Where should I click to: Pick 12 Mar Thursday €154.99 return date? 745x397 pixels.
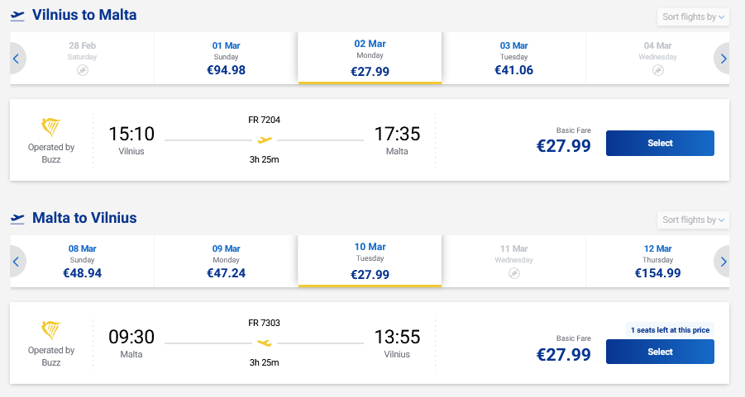pyautogui.click(x=657, y=261)
